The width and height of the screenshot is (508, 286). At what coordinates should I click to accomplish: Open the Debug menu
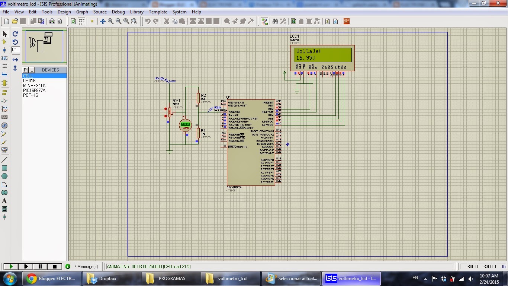pyautogui.click(x=118, y=12)
